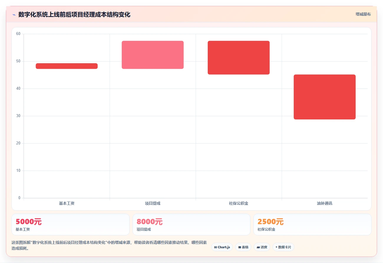Image resolution: width=383 pixels, height=263 pixels.
Task: Click the 社保公积金 waterfall bar
Action: point(239,58)
